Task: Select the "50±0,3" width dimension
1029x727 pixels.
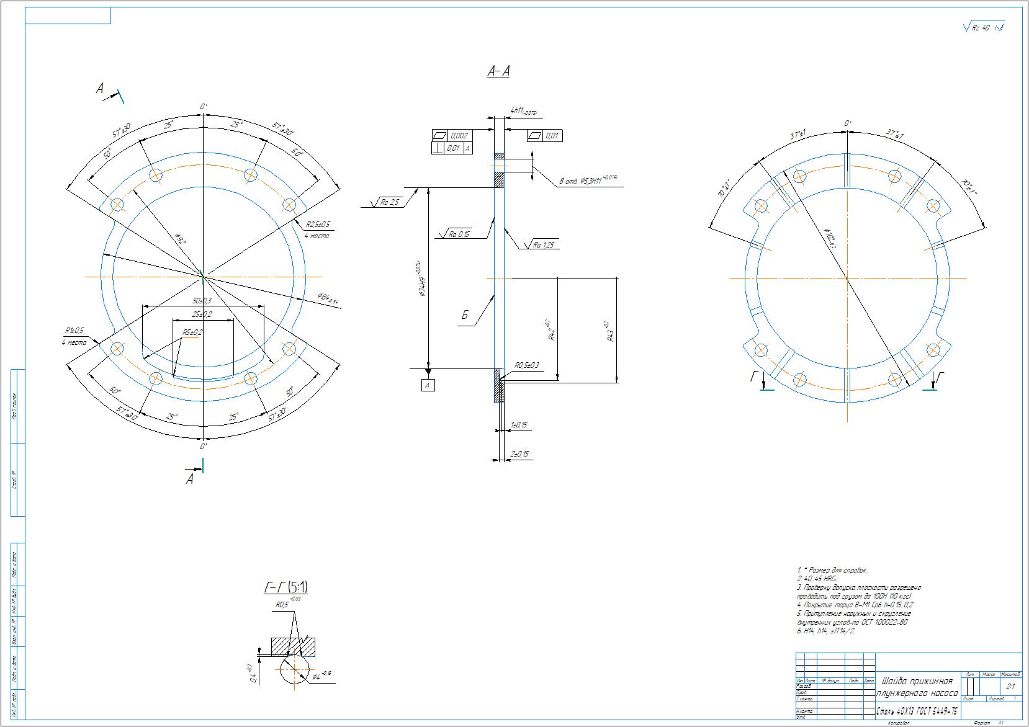Action: click(201, 300)
